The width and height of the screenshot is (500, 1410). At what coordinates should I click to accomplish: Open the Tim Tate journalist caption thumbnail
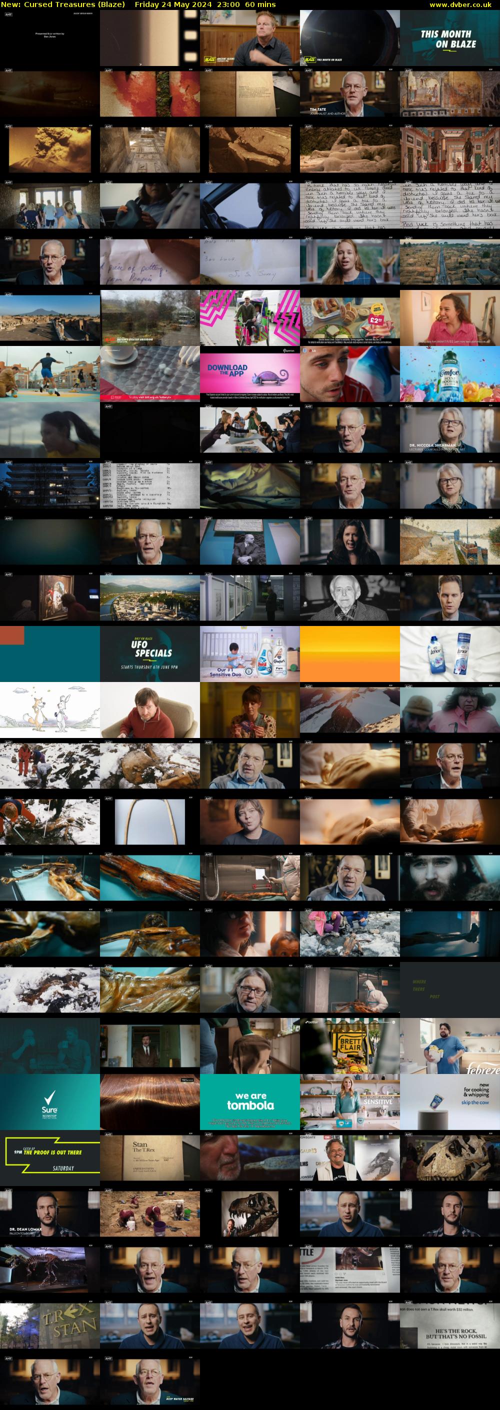click(349, 93)
